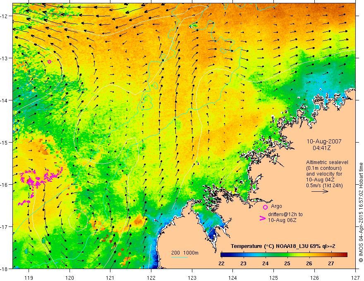This screenshot has width=364, height=281.
Task: Click the colorbar tick label 26
Action: (309, 263)
